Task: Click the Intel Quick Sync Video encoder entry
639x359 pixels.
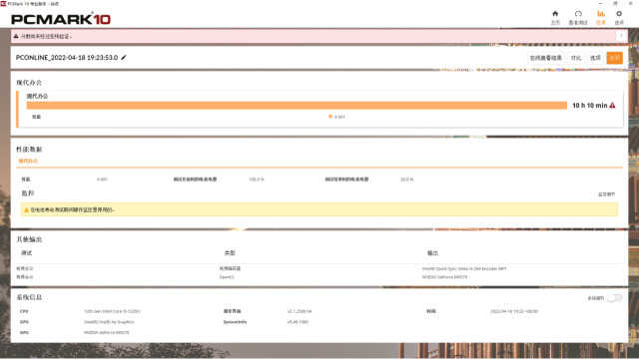Action: click(x=464, y=268)
